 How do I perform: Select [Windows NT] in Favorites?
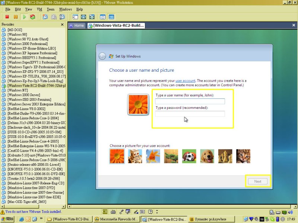pyautogui.click(x=18, y=90)
